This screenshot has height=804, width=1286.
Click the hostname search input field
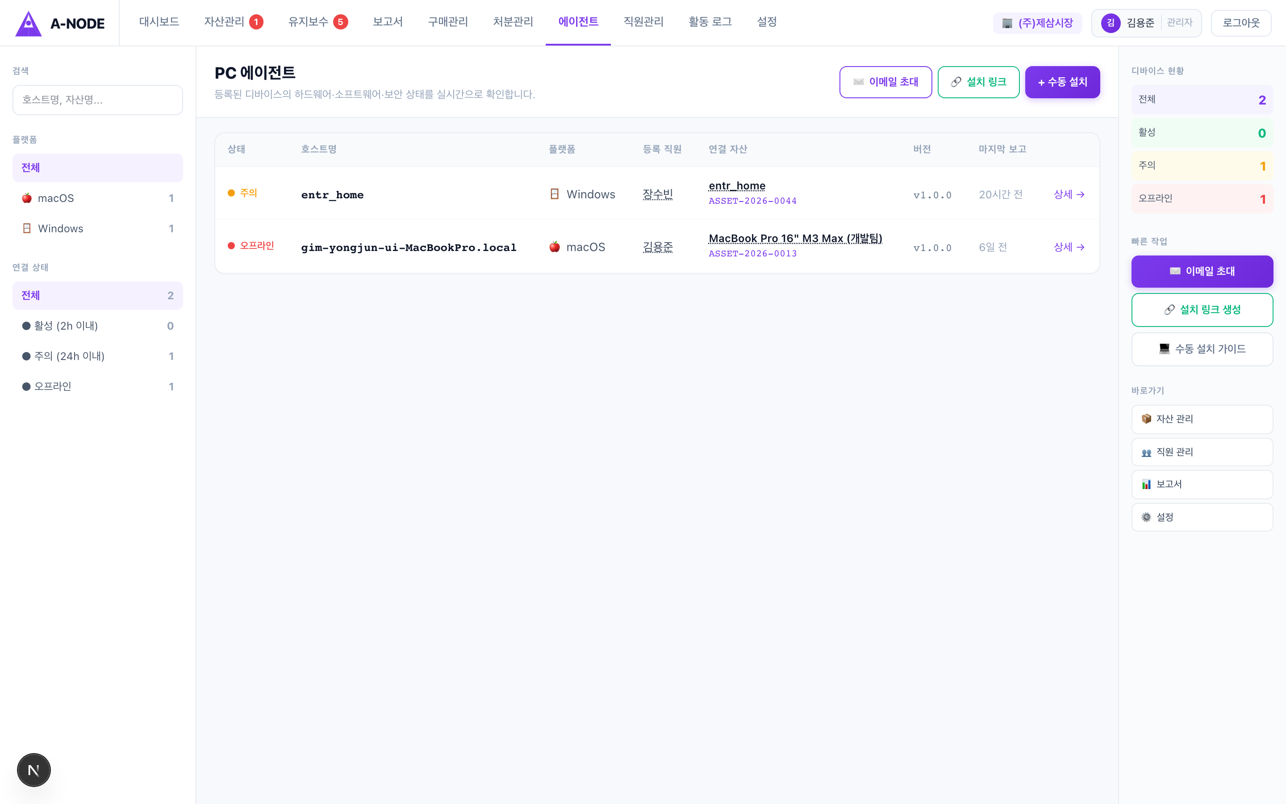[97, 100]
